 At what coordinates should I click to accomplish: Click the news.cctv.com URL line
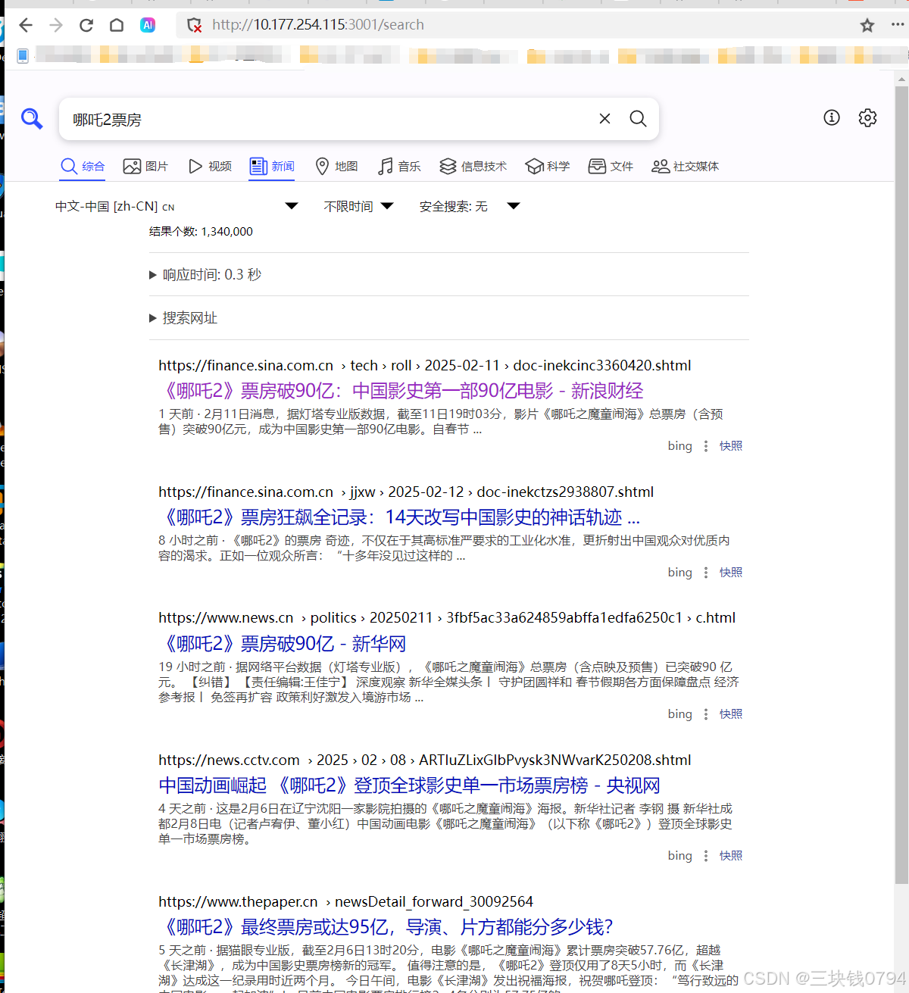(x=425, y=760)
